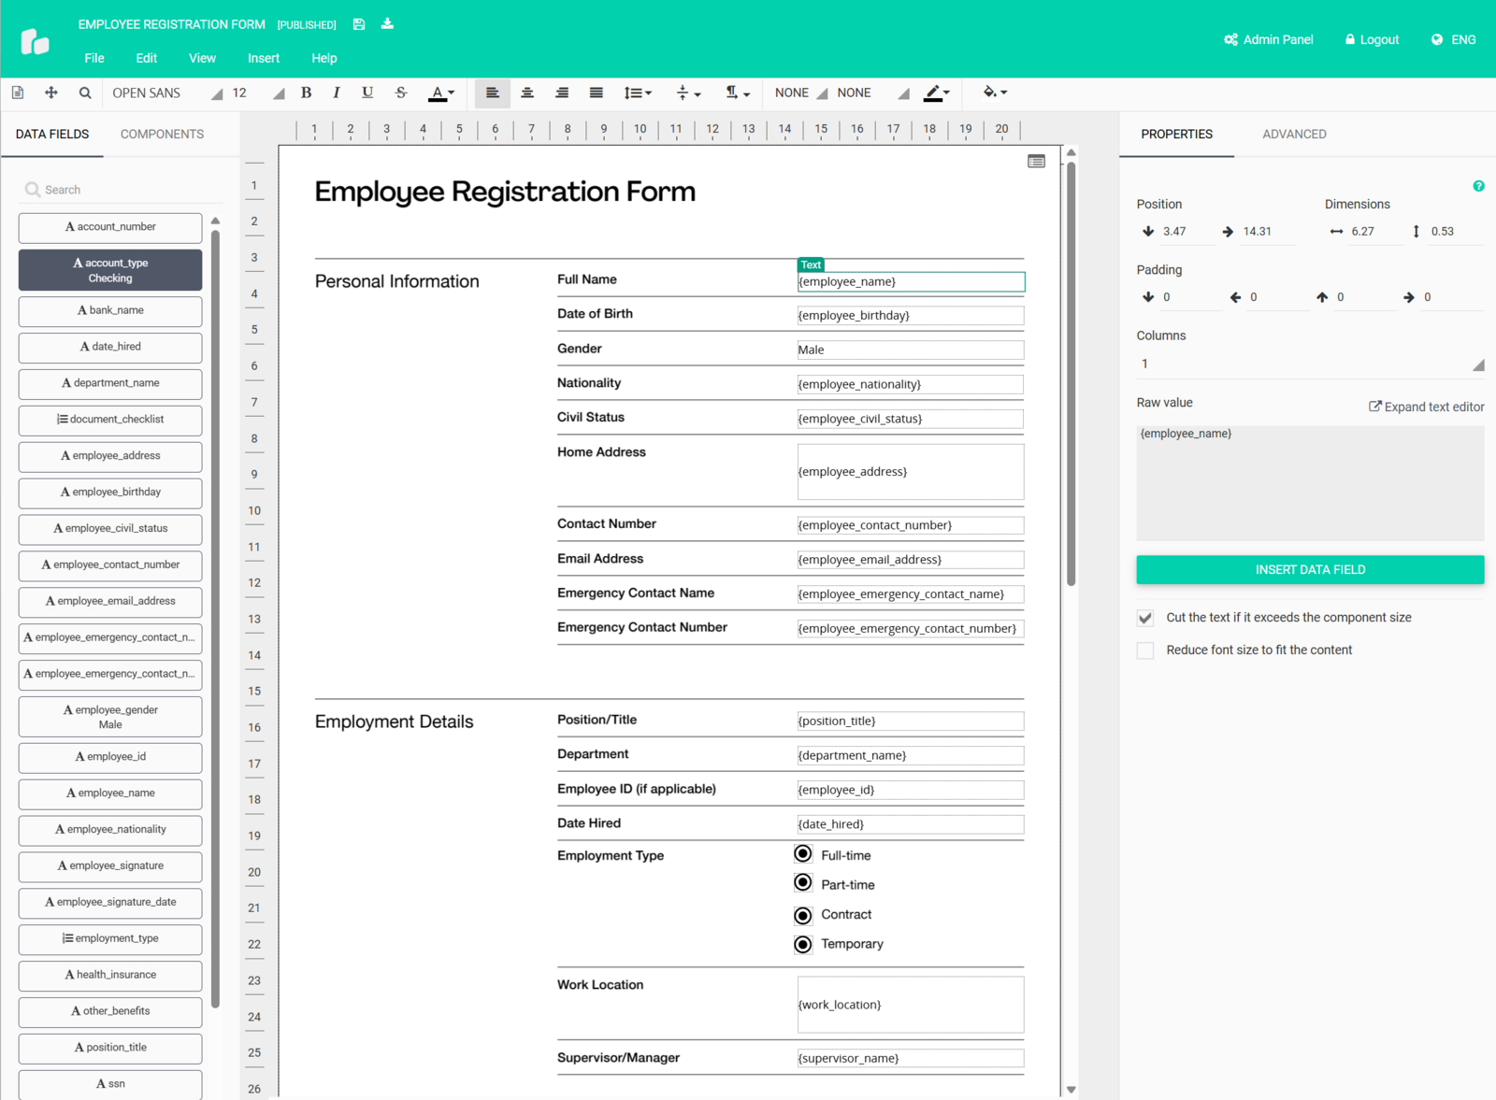The image size is (1496, 1100).
Task: Click the page layout icon at top of page
Action: [x=1036, y=162]
